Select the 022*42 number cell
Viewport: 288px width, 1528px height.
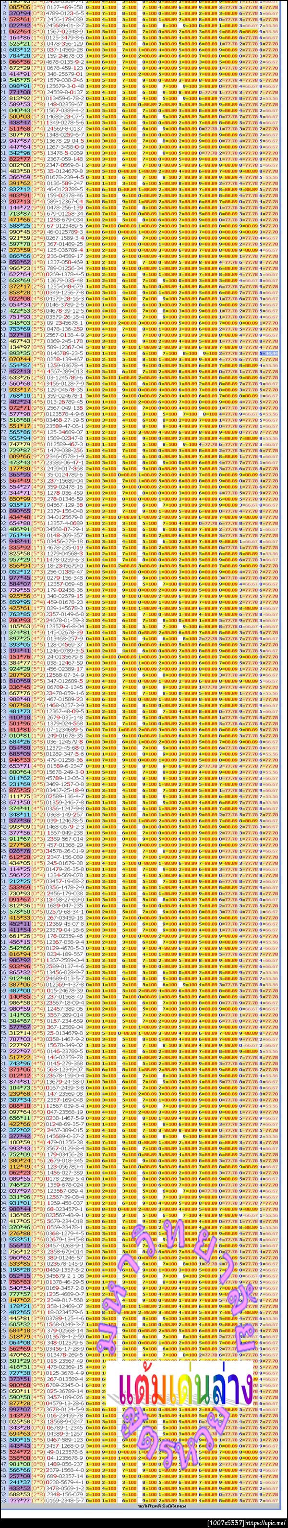(x=19, y=25)
